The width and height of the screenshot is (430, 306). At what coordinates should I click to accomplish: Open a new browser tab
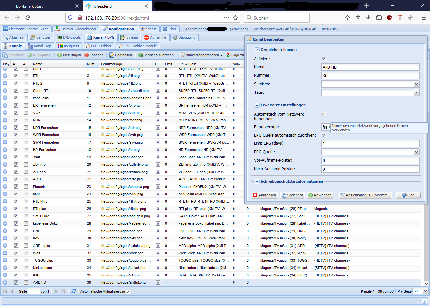point(366,6)
